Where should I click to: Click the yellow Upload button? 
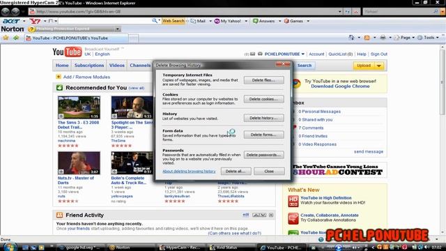(364, 66)
